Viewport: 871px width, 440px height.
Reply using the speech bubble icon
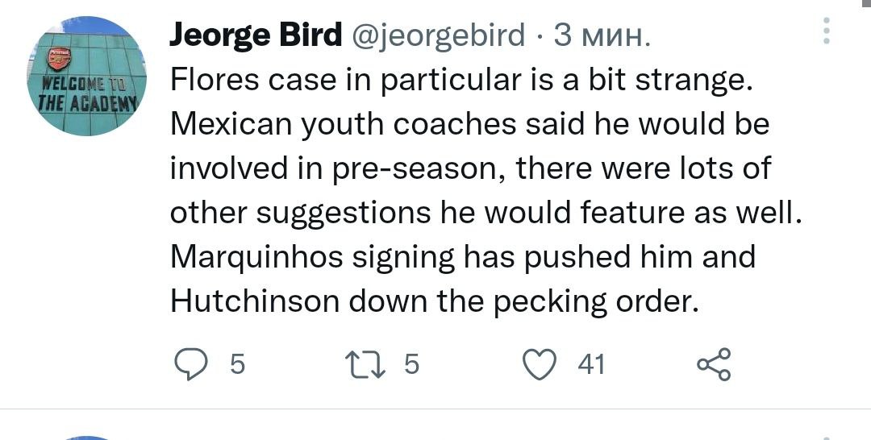tap(192, 364)
